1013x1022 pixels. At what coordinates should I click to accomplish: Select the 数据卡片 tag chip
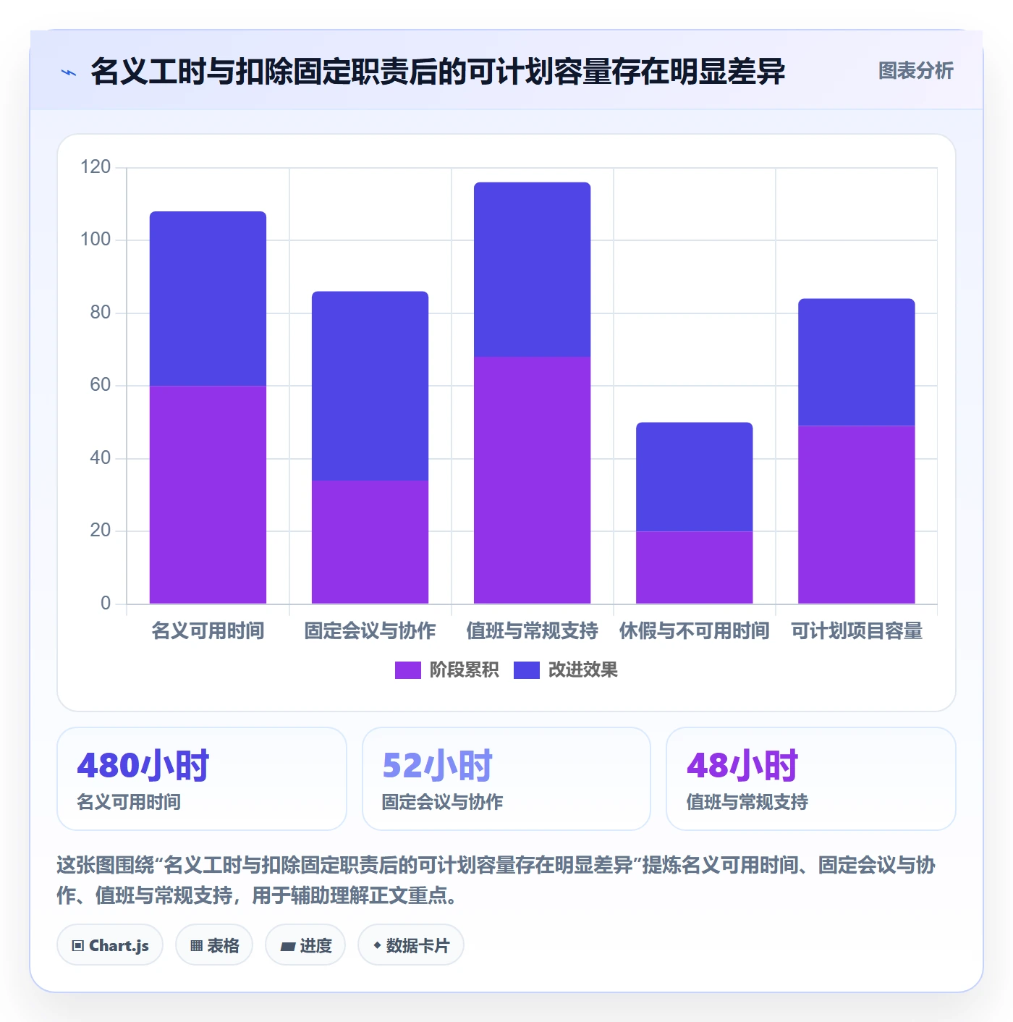coord(411,945)
